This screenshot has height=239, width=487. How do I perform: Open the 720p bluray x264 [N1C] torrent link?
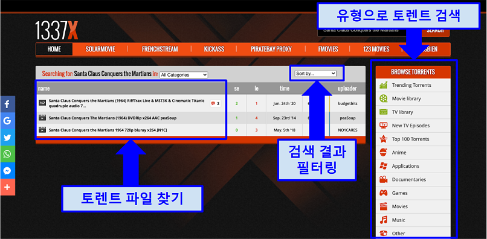[108, 130]
